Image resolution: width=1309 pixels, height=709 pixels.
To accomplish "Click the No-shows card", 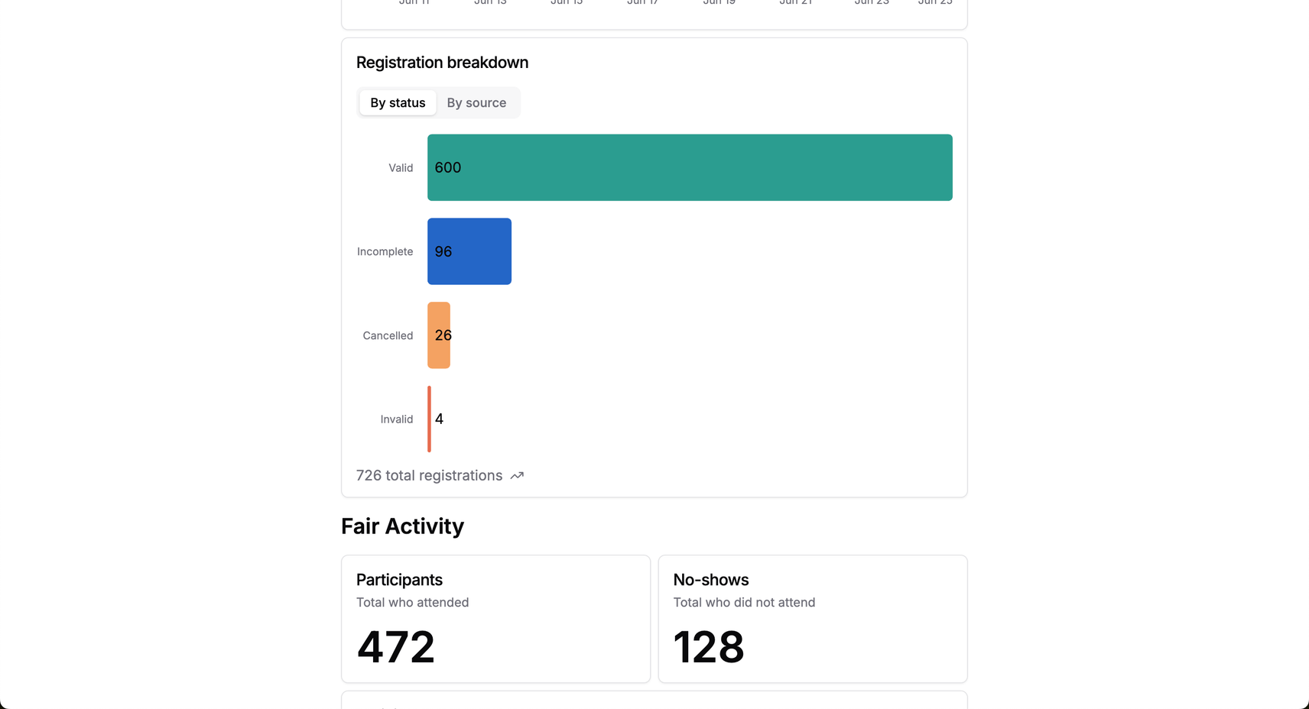I will point(813,619).
